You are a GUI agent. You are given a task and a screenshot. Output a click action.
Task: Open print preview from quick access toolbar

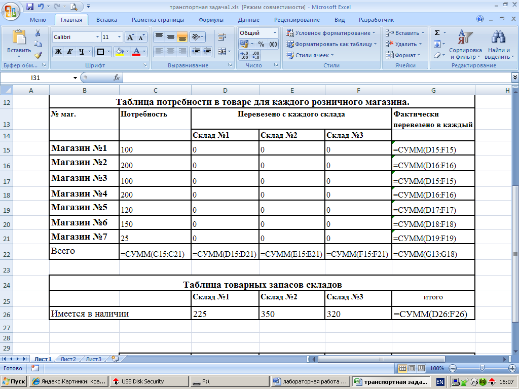73,7
